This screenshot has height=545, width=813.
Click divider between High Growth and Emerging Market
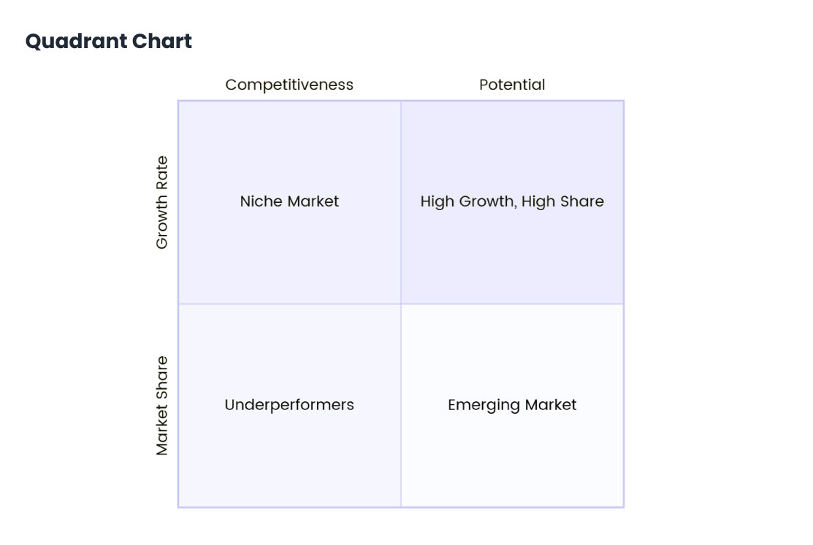(512, 304)
